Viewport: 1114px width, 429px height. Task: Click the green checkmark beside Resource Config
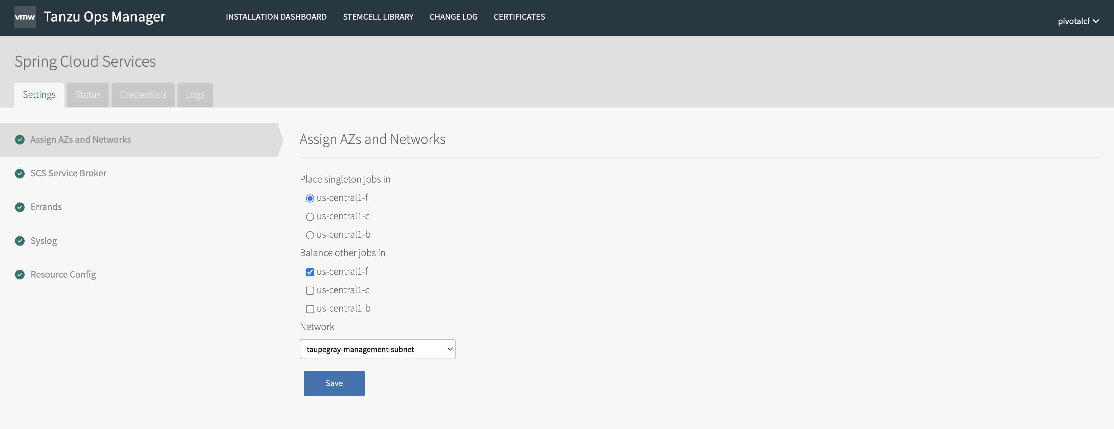[x=20, y=274]
